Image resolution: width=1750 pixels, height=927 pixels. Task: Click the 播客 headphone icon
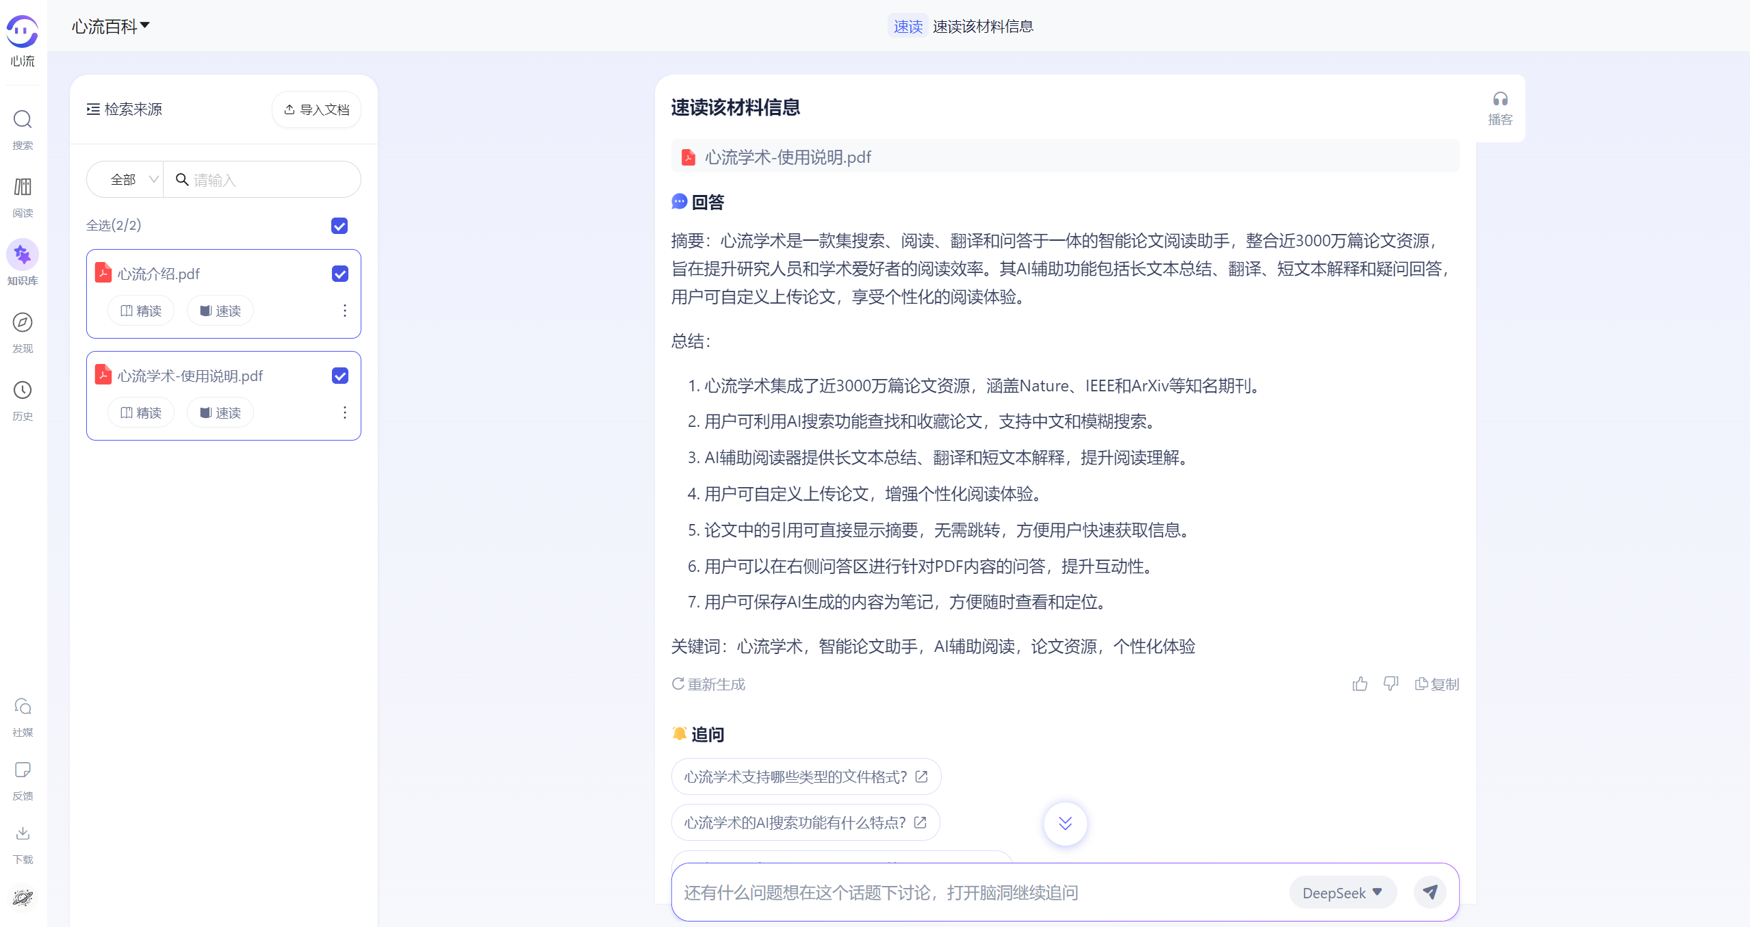pos(1500,99)
